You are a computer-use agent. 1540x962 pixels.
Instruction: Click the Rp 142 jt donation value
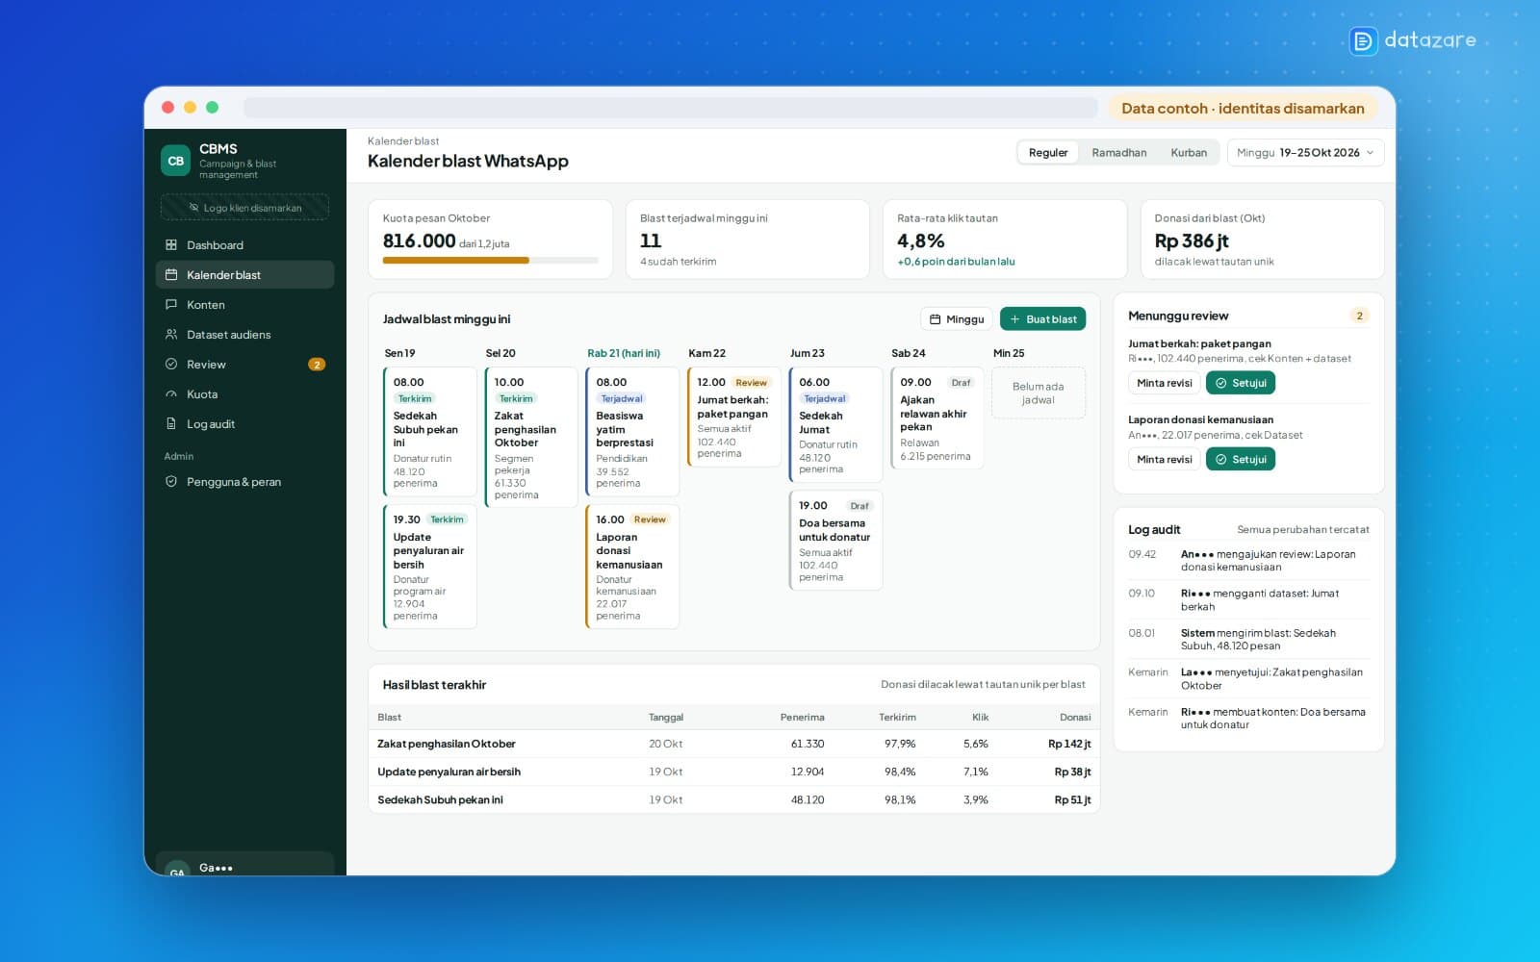tap(1069, 744)
